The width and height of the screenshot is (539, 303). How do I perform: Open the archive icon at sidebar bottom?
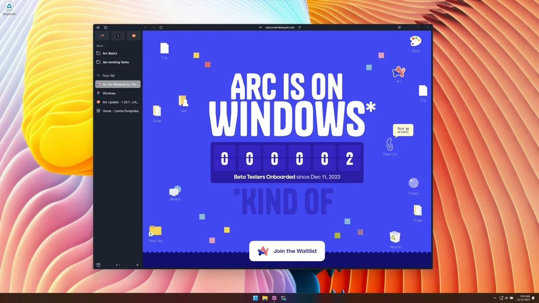tap(98, 265)
